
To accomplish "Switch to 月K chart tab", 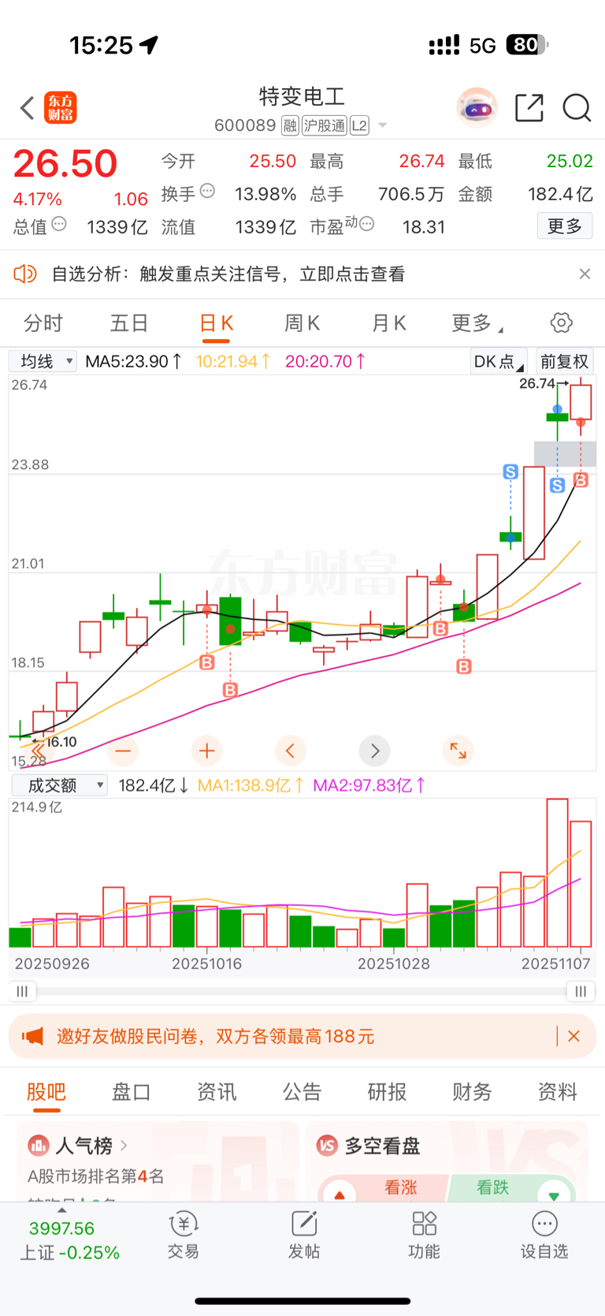I will tap(388, 323).
